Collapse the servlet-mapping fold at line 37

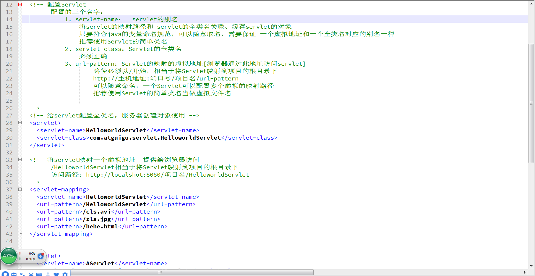pyautogui.click(x=20, y=189)
